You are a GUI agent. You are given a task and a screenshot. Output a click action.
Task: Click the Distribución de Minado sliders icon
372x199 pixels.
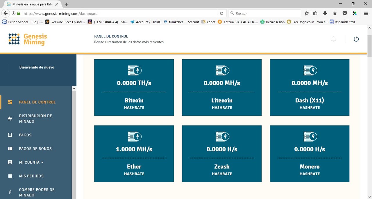10,119
